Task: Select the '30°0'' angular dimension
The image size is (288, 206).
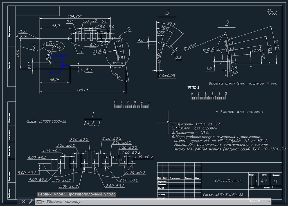Action: [x=165, y=28]
